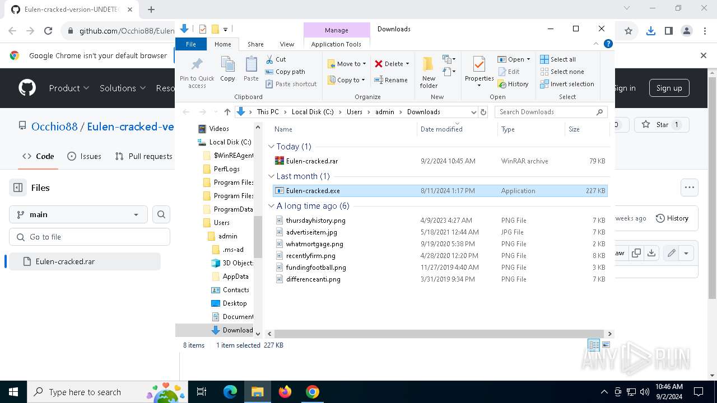Switch to the View ribbon tab
This screenshot has height=403, width=717.
pos(287,44)
